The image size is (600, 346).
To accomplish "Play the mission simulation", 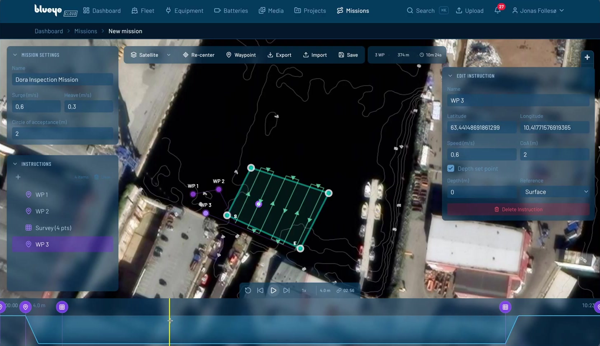I will point(273,290).
